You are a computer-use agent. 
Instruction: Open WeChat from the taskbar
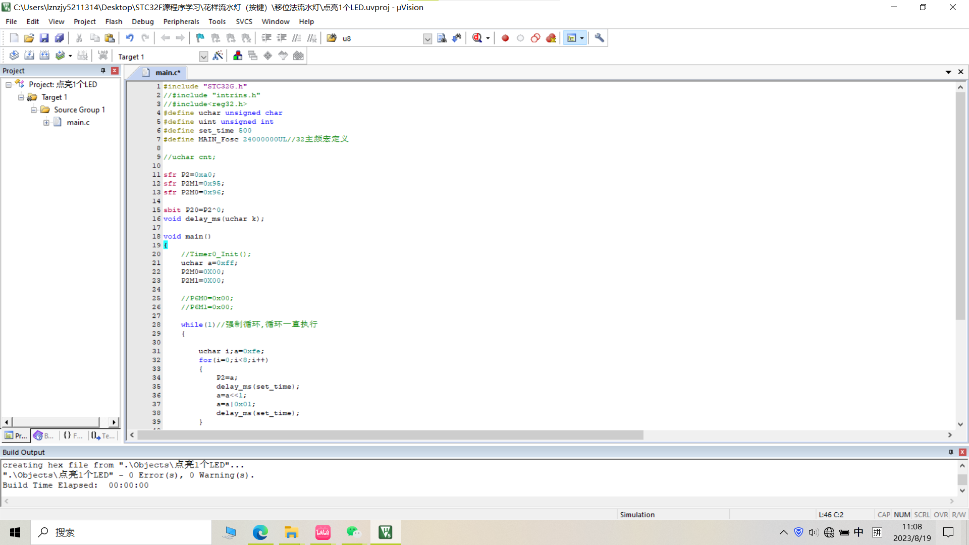(x=354, y=532)
